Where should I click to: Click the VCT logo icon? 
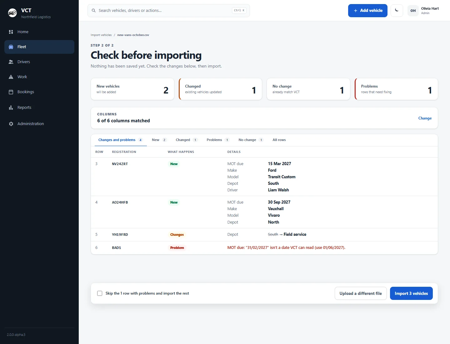(x=12, y=13)
